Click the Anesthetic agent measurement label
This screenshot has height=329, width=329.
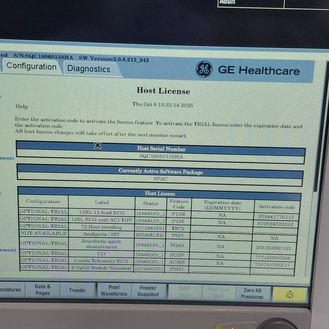tap(101, 244)
